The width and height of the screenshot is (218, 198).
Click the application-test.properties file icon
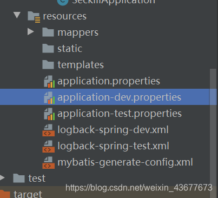point(49,114)
